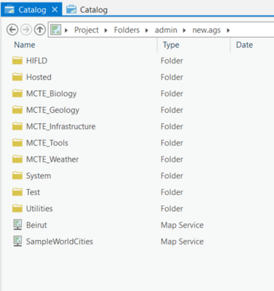Image resolution: width=274 pixels, height=291 pixels.
Task: Sort by the Type column header
Action: 171,45
